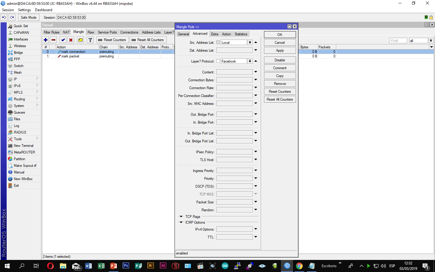Image resolution: width=435 pixels, height=272 pixels.
Task: Expand the Src. MAC Address field arrow
Action: (256, 103)
